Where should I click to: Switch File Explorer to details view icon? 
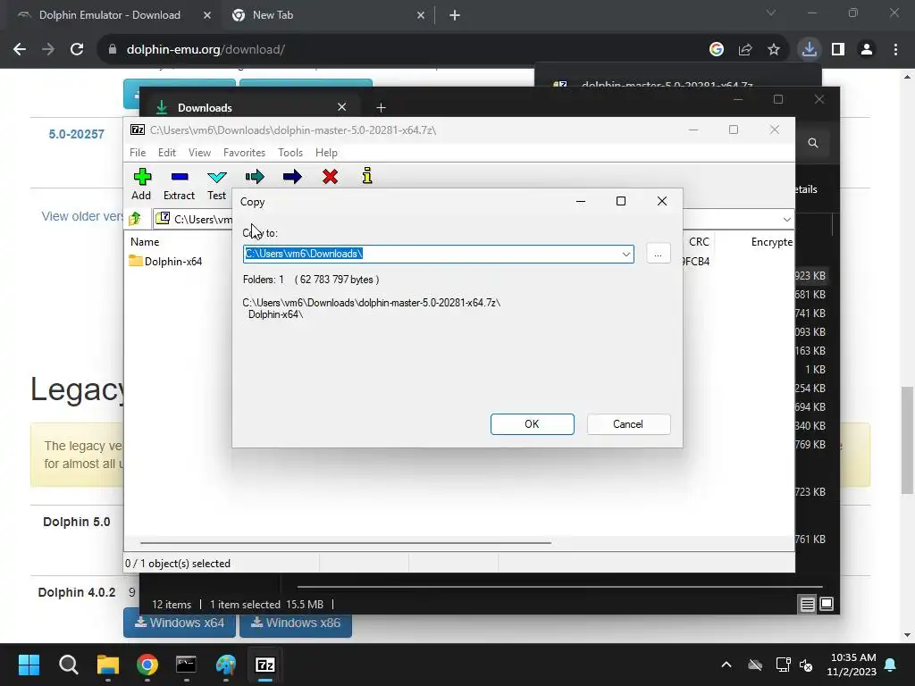click(807, 604)
